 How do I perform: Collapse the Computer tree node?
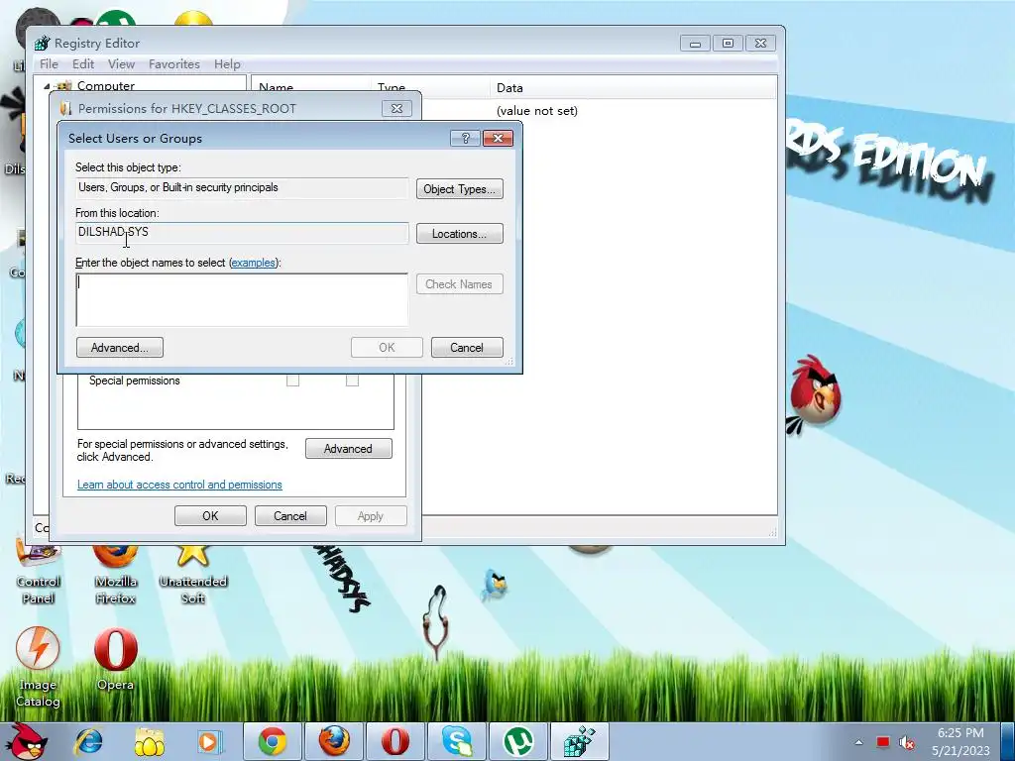pos(47,86)
